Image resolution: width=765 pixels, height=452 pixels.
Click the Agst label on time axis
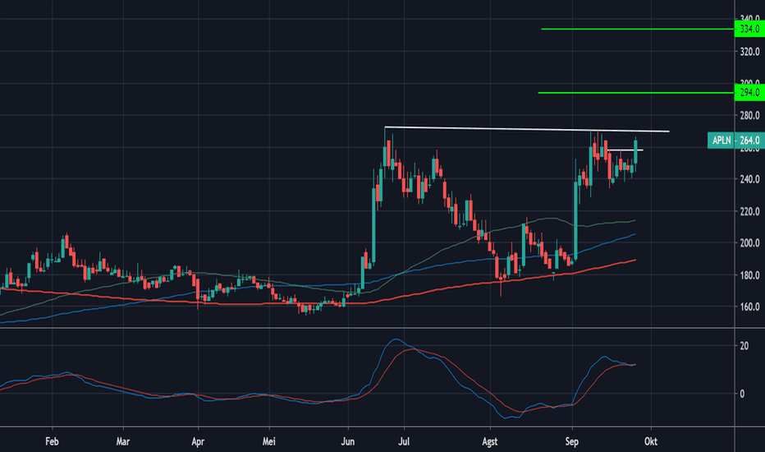click(489, 442)
